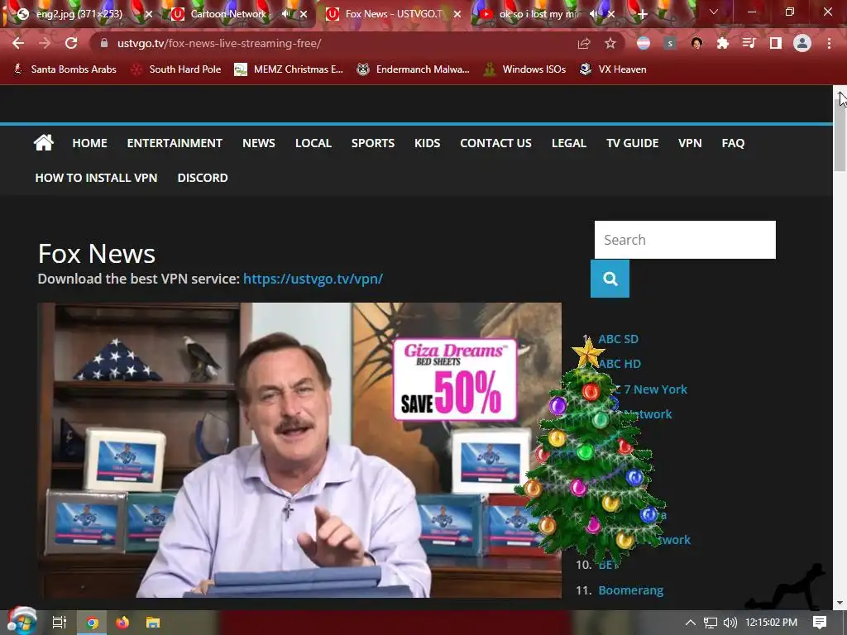Toggle the browser side panel icon
Screen dimensions: 847x635
pyautogui.click(x=776, y=43)
